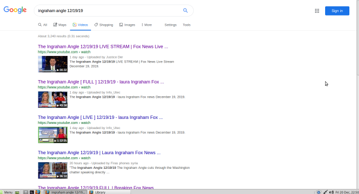Screen dimensions: 359x194
Task: Click the green show desktop icon in taskbar
Action: point(17,192)
